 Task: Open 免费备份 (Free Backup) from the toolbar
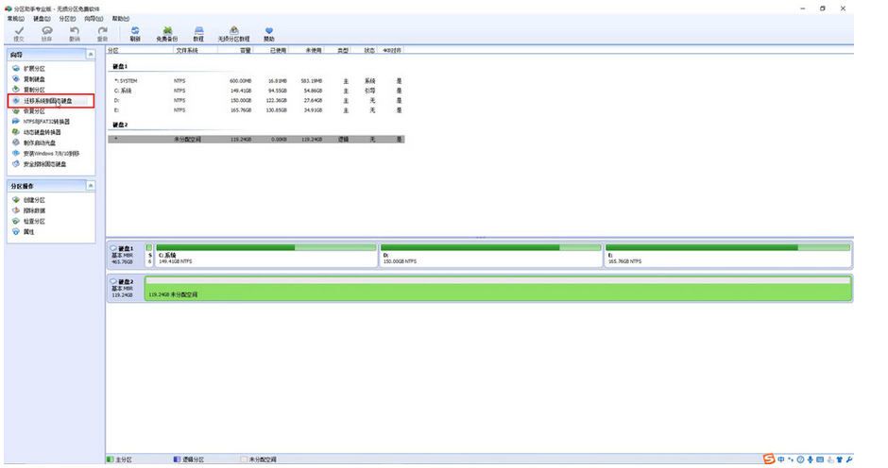(166, 33)
